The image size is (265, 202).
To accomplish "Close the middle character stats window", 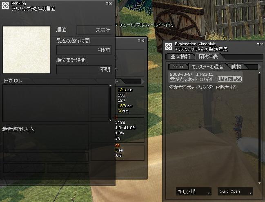I will pyautogui.click(x=143, y=40).
